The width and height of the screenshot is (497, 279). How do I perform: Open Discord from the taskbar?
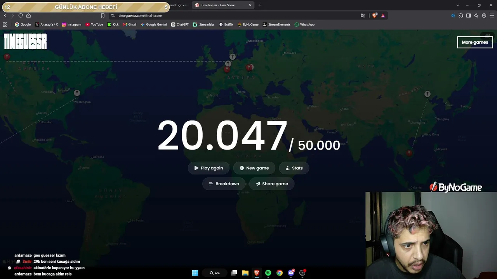[x=291, y=273]
